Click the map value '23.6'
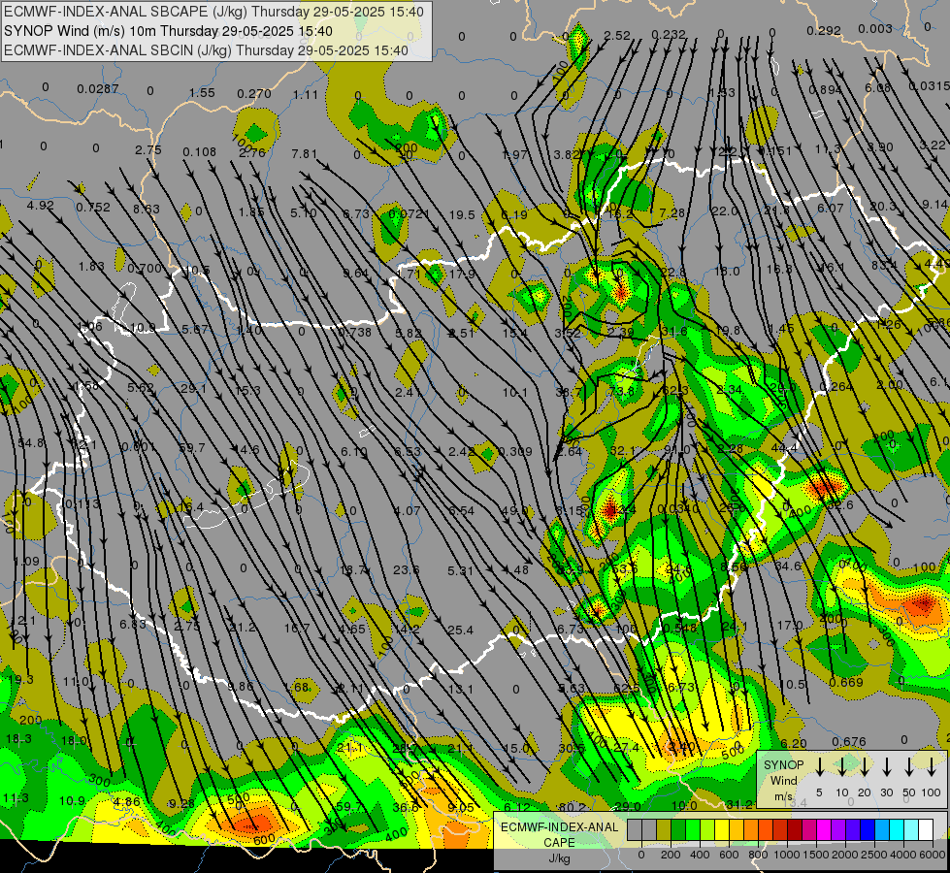This screenshot has height=873, width=950. pos(406,570)
